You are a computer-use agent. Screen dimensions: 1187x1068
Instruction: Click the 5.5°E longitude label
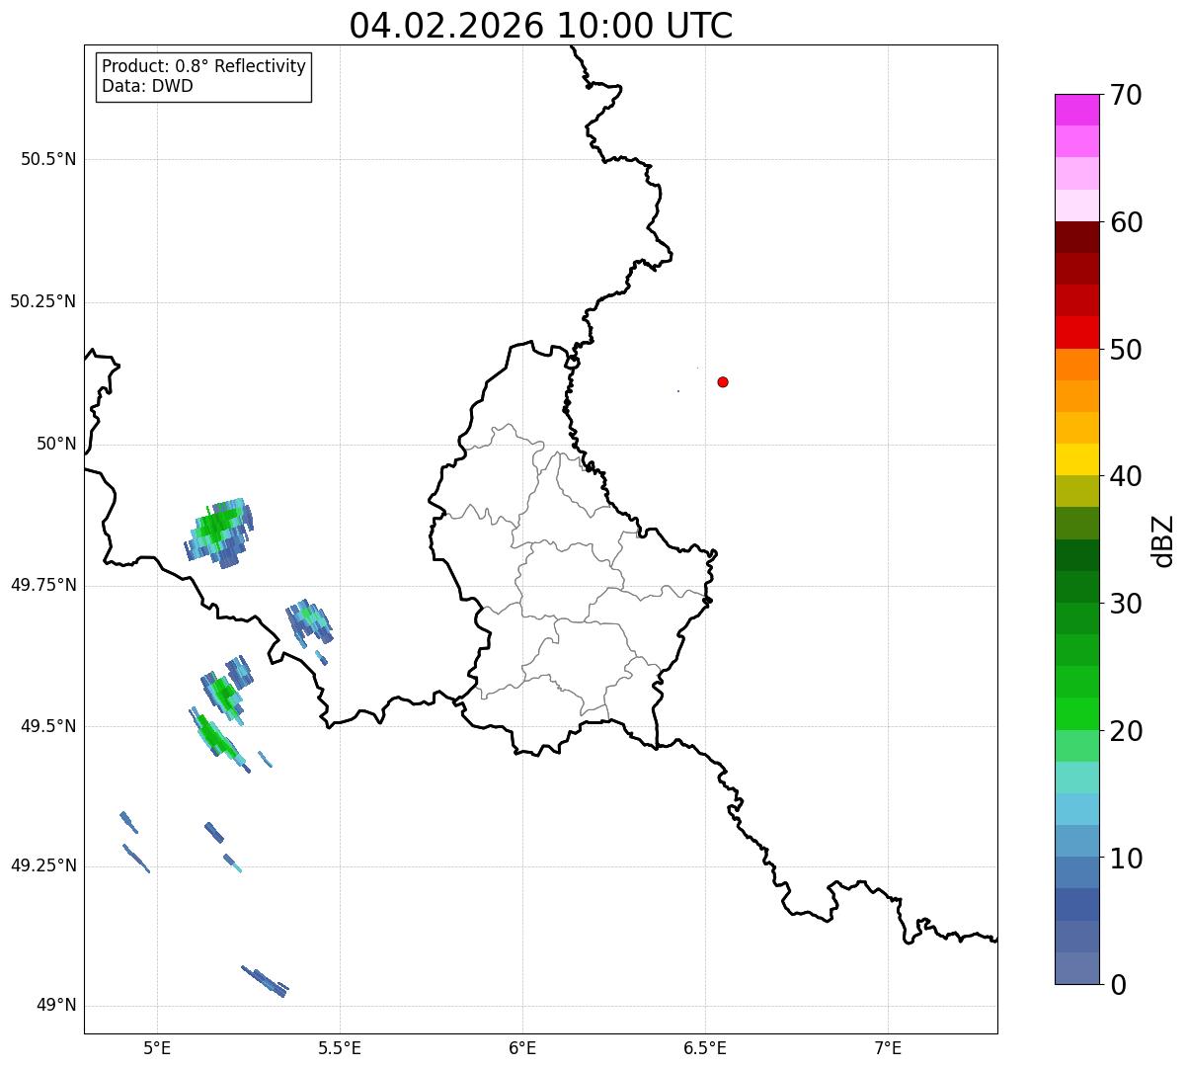tap(340, 1047)
